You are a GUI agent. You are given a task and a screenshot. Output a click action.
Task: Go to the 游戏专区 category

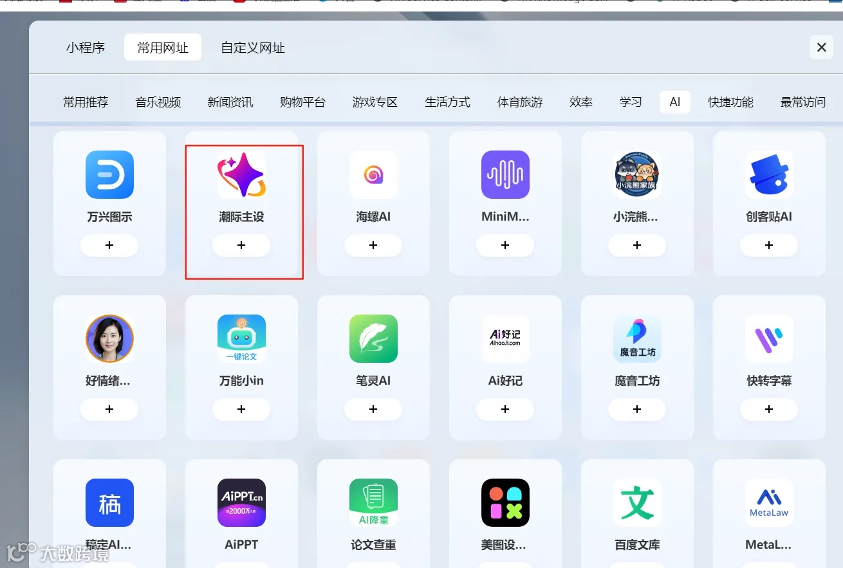click(x=375, y=102)
